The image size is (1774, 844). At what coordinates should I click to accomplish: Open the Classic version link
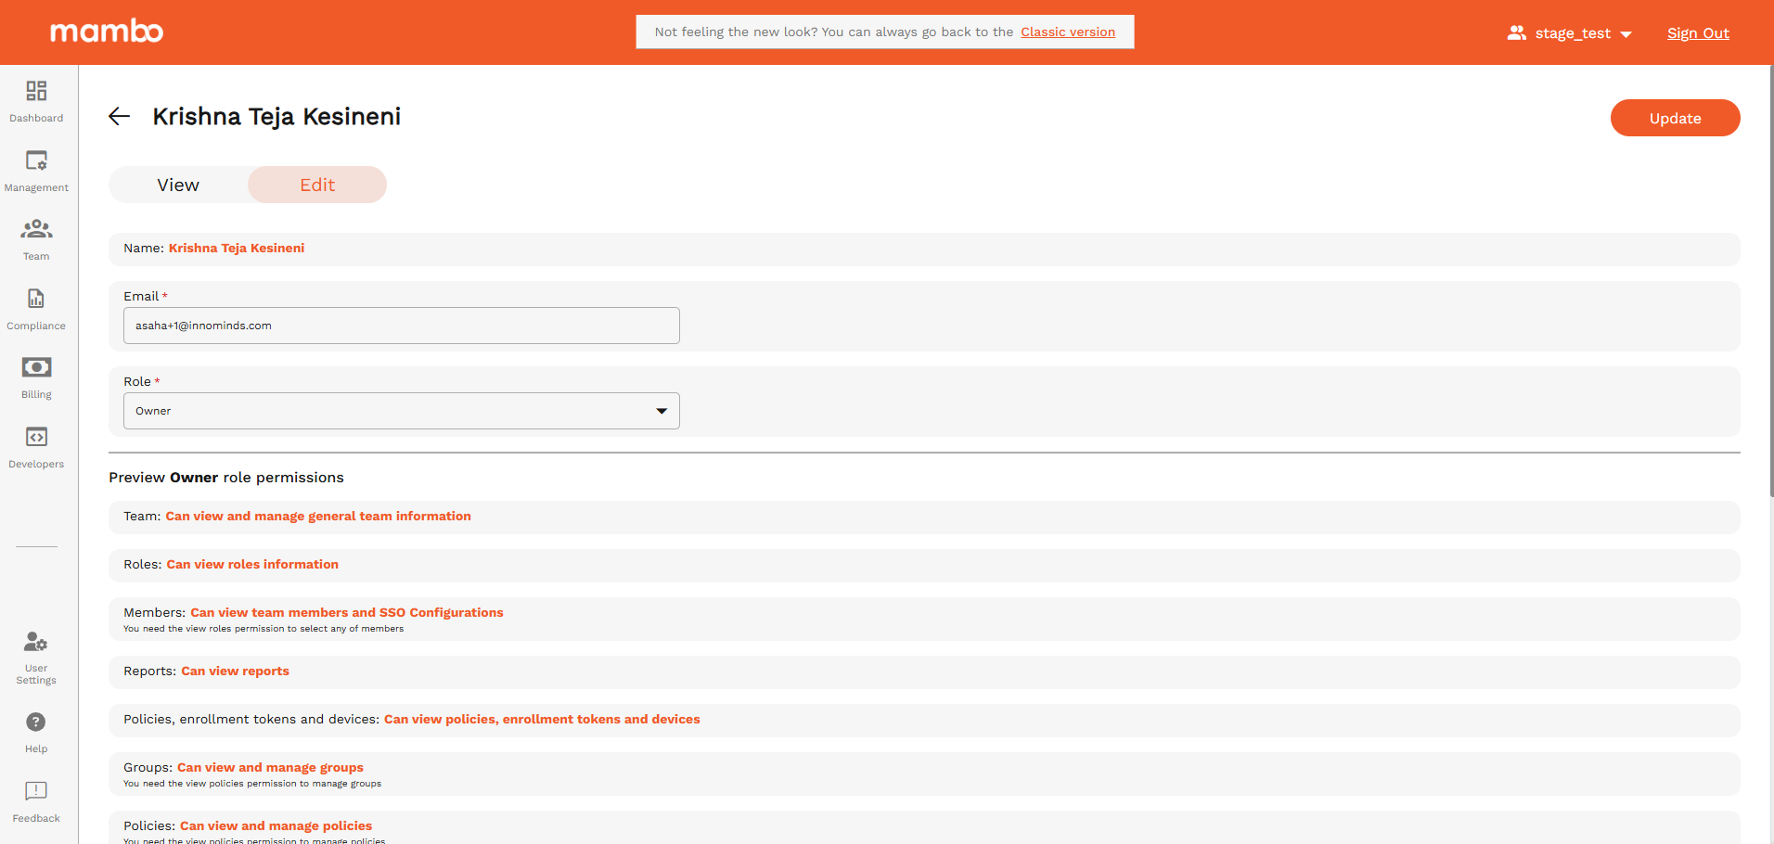point(1068,32)
